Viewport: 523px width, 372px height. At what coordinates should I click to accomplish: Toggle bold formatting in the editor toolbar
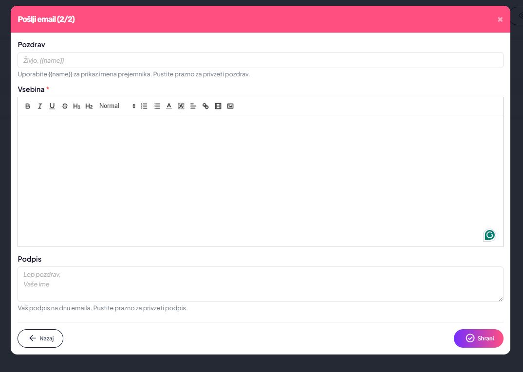click(28, 106)
